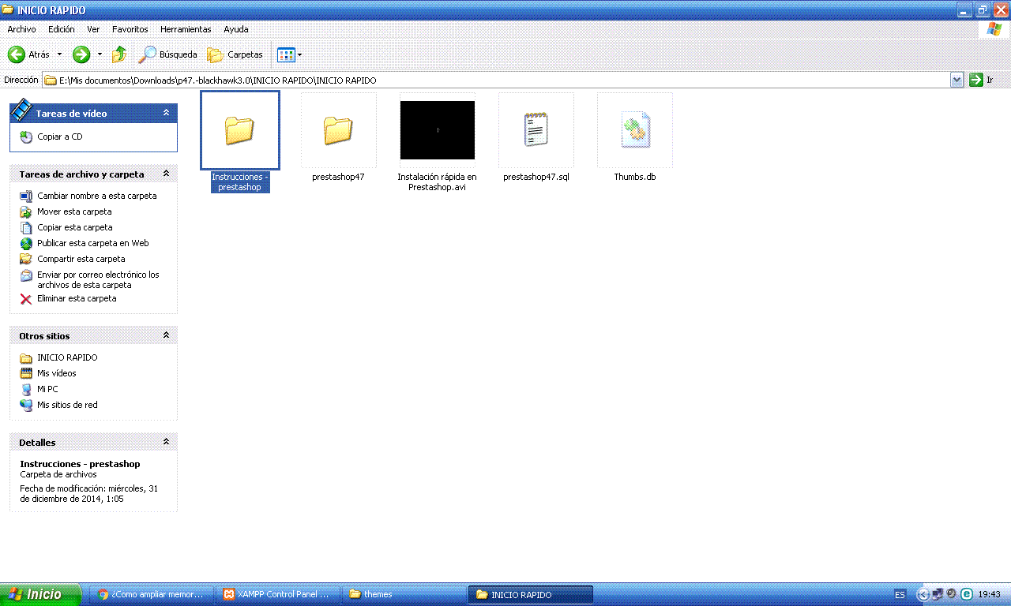Click the Copiar esta carpeta icon

tap(26, 227)
